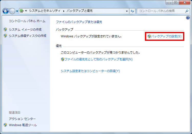The image size is (192, 134).
Task: Click the greyed Forward arrow button
Action: 12,11
